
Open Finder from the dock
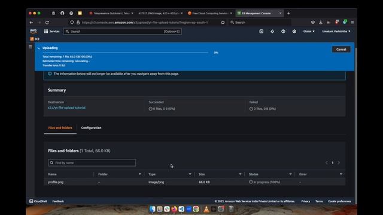pos(152,209)
